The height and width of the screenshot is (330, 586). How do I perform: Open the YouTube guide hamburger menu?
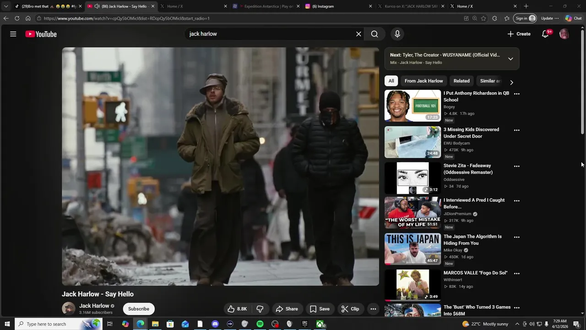[x=13, y=34]
